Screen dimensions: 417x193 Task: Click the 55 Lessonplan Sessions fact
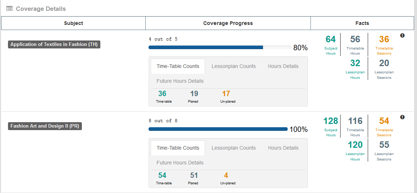coord(384,150)
